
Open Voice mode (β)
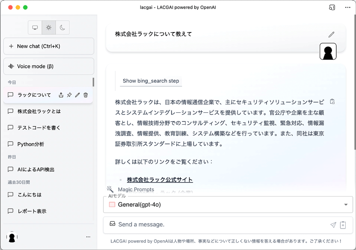pyautogui.click(x=49, y=66)
